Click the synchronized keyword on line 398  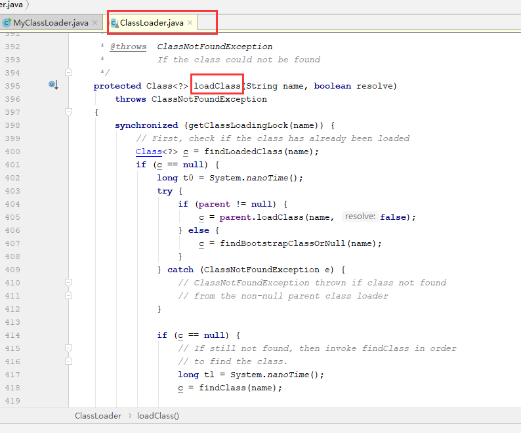coord(146,125)
